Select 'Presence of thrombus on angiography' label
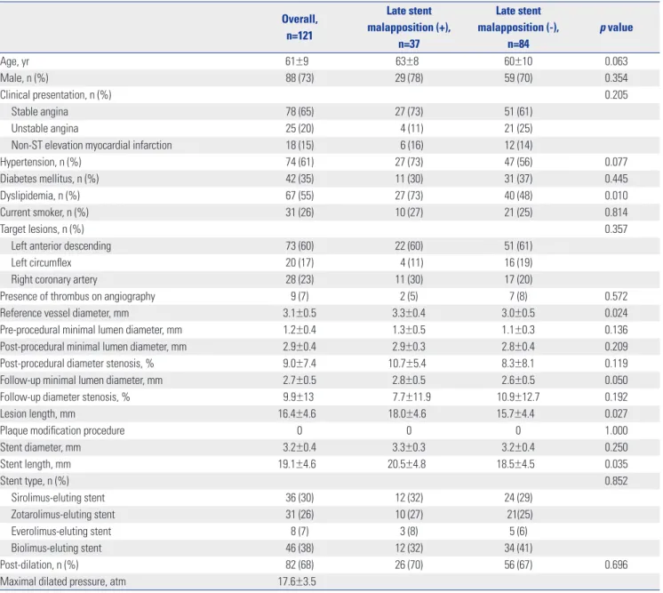Image resolution: width=663 pixels, height=593 pixels. (x=77, y=297)
